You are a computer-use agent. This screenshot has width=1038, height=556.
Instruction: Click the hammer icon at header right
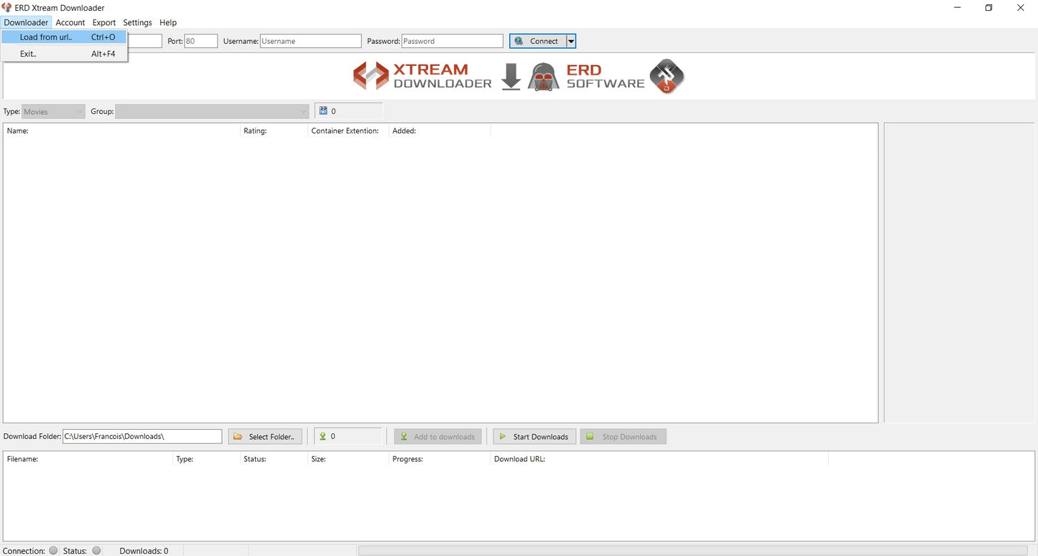[x=667, y=76]
